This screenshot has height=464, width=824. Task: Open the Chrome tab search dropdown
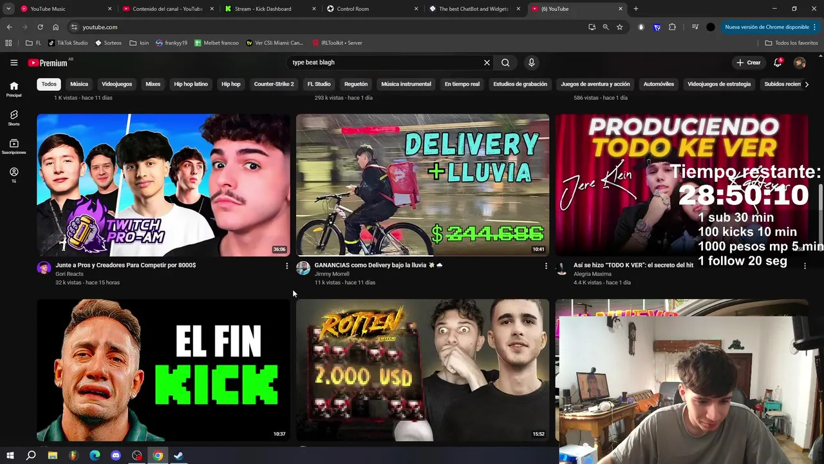[x=8, y=9]
